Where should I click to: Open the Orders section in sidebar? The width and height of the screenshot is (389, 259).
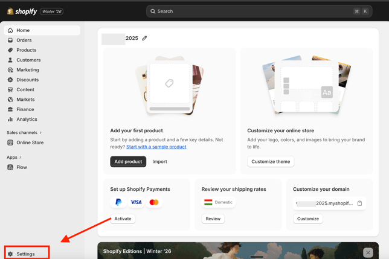tap(24, 40)
